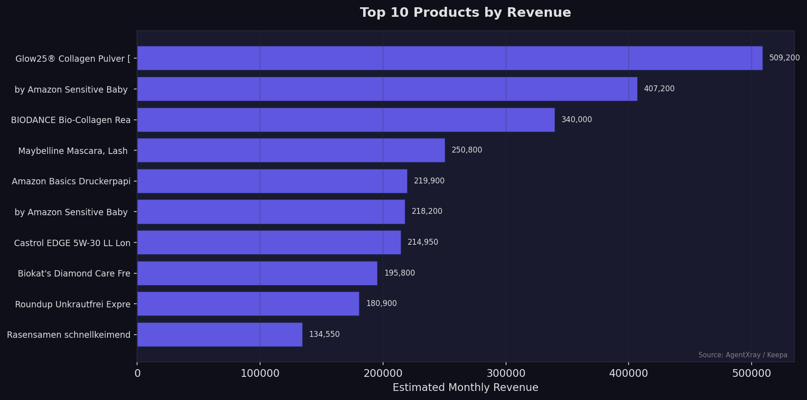Image resolution: width=807 pixels, height=400 pixels.
Task: Select the Castrol EDGE 5W-30 bar
Action: tap(269, 242)
